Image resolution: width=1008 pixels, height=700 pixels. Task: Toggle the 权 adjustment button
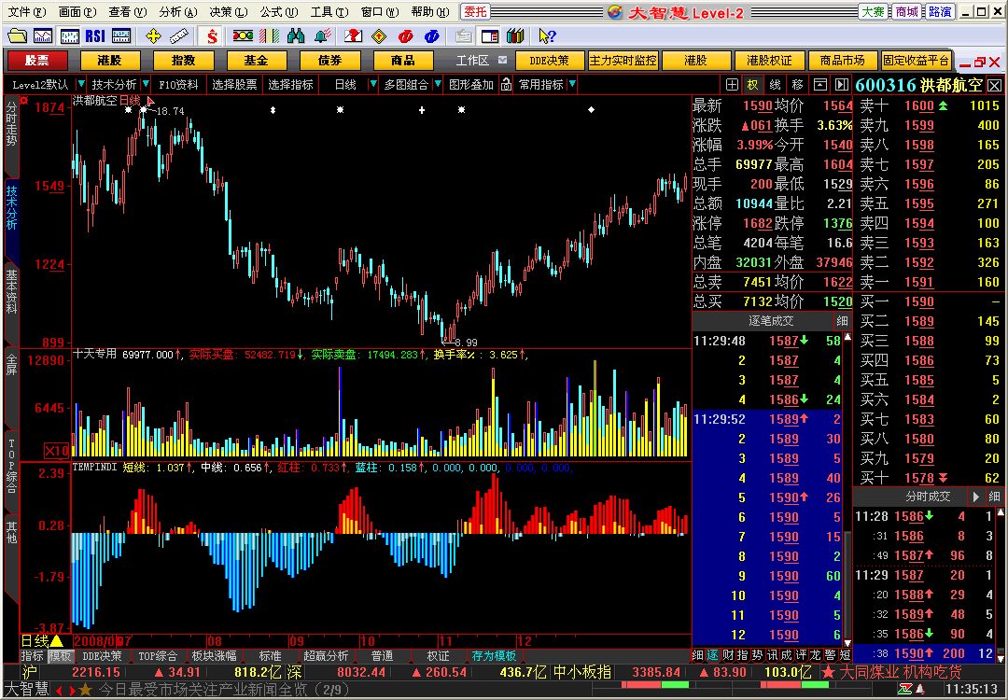pos(752,84)
